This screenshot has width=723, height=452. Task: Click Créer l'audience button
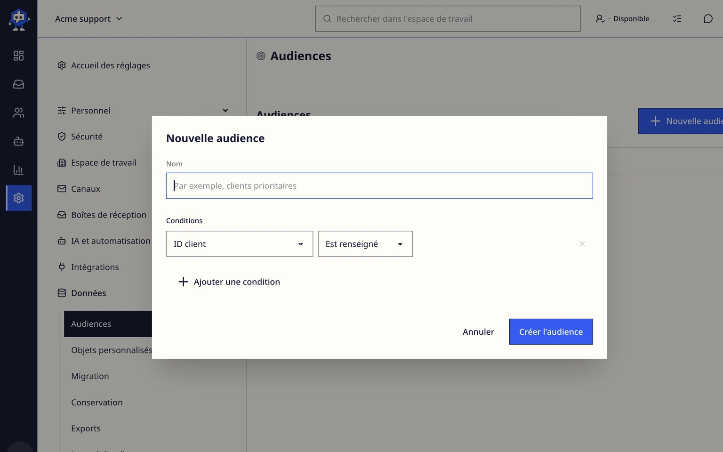(551, 331)
